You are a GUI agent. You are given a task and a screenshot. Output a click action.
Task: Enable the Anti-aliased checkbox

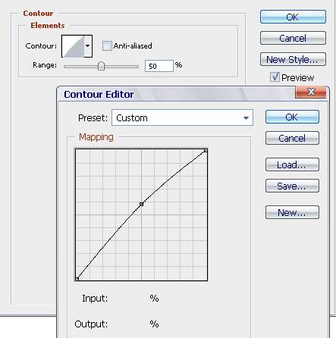[107, 46]
